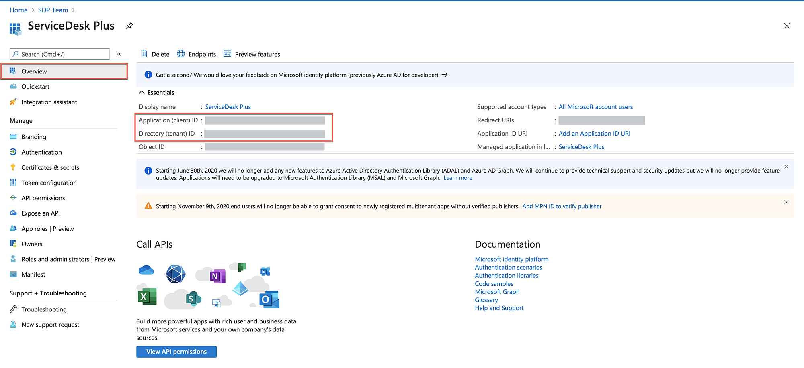This screenshot has width=804, height=368.
Task: Collapse the left navigation menu
Action: 119,54
